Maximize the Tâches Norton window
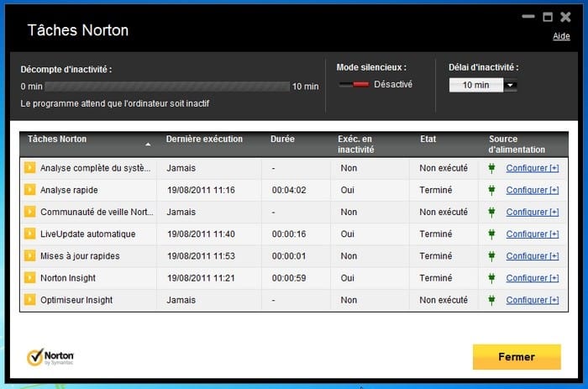The height and width of the screenshot is (389, 588). coord(548,17)
